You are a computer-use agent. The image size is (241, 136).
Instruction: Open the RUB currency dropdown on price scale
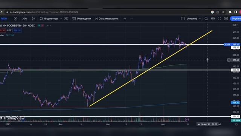(235, 25)
